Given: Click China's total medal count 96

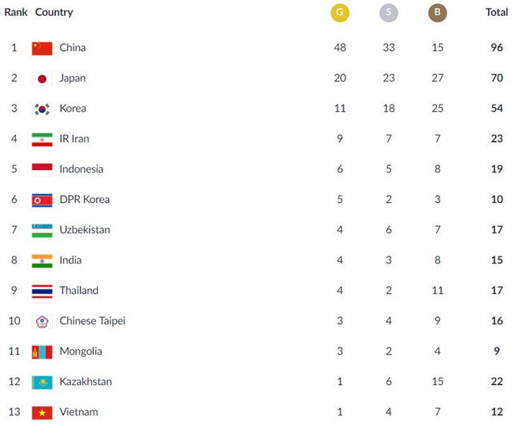Looking at the screenshot, I should [x=497, y=48].
